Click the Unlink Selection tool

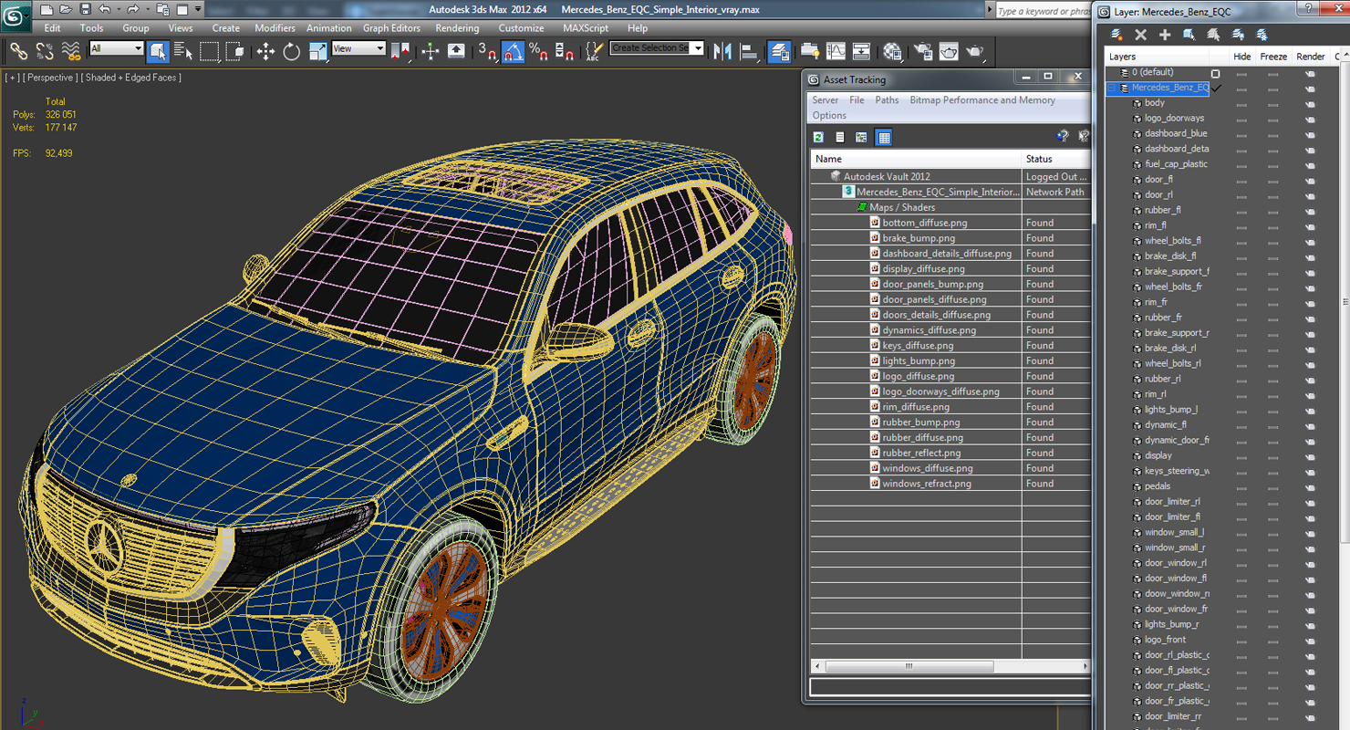click(45, 51)
